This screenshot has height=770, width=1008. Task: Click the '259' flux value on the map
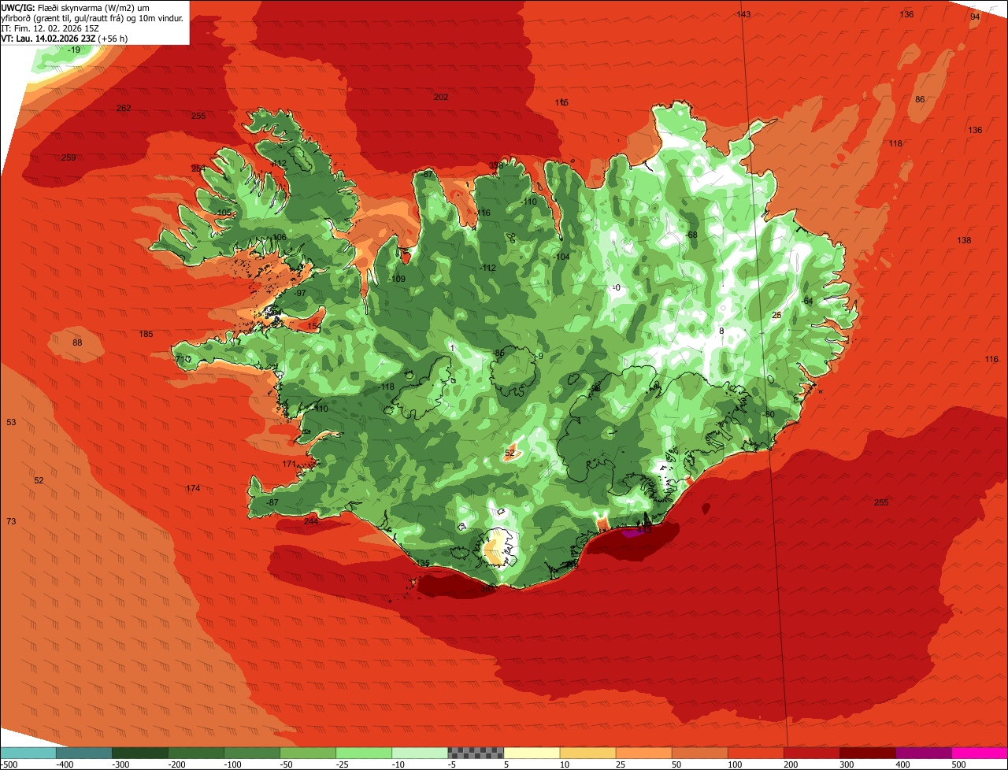(x=69, y=158)
